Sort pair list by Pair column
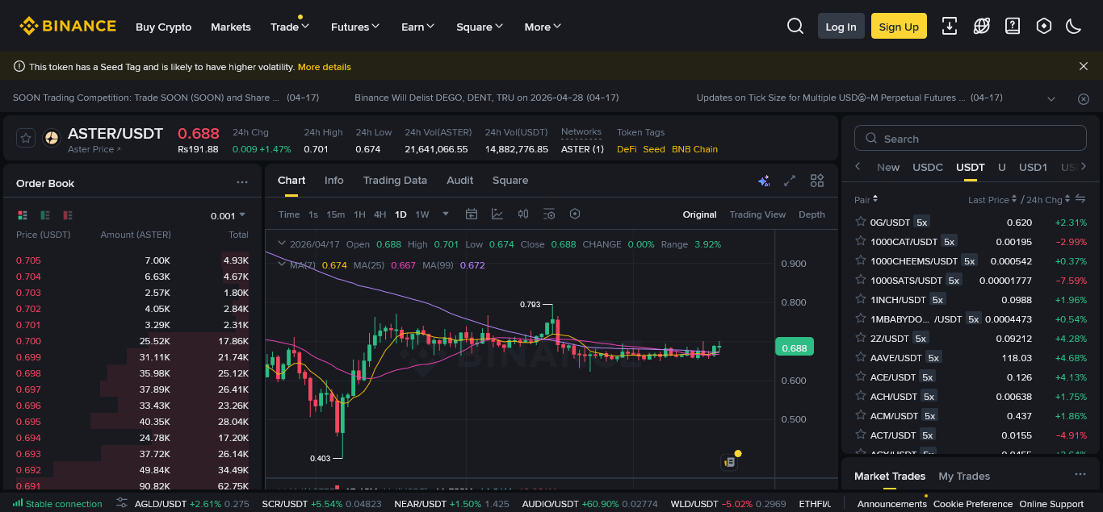This screenshot has width=1103, height=512. point(866,199)
